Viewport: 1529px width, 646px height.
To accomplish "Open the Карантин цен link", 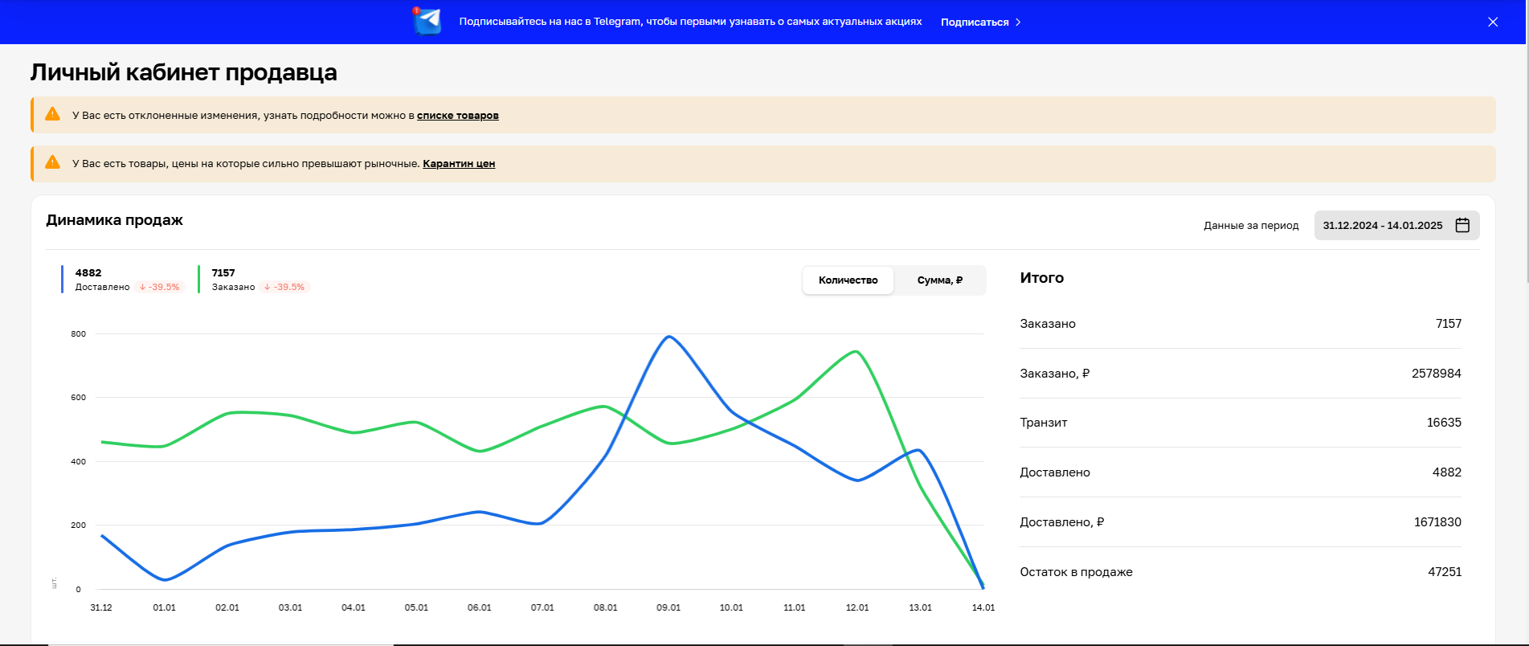I will [x=459, y=164].
